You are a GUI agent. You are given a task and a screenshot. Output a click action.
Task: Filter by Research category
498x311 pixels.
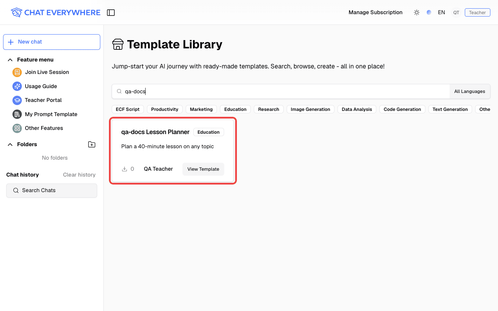click(x=269, y=109)
